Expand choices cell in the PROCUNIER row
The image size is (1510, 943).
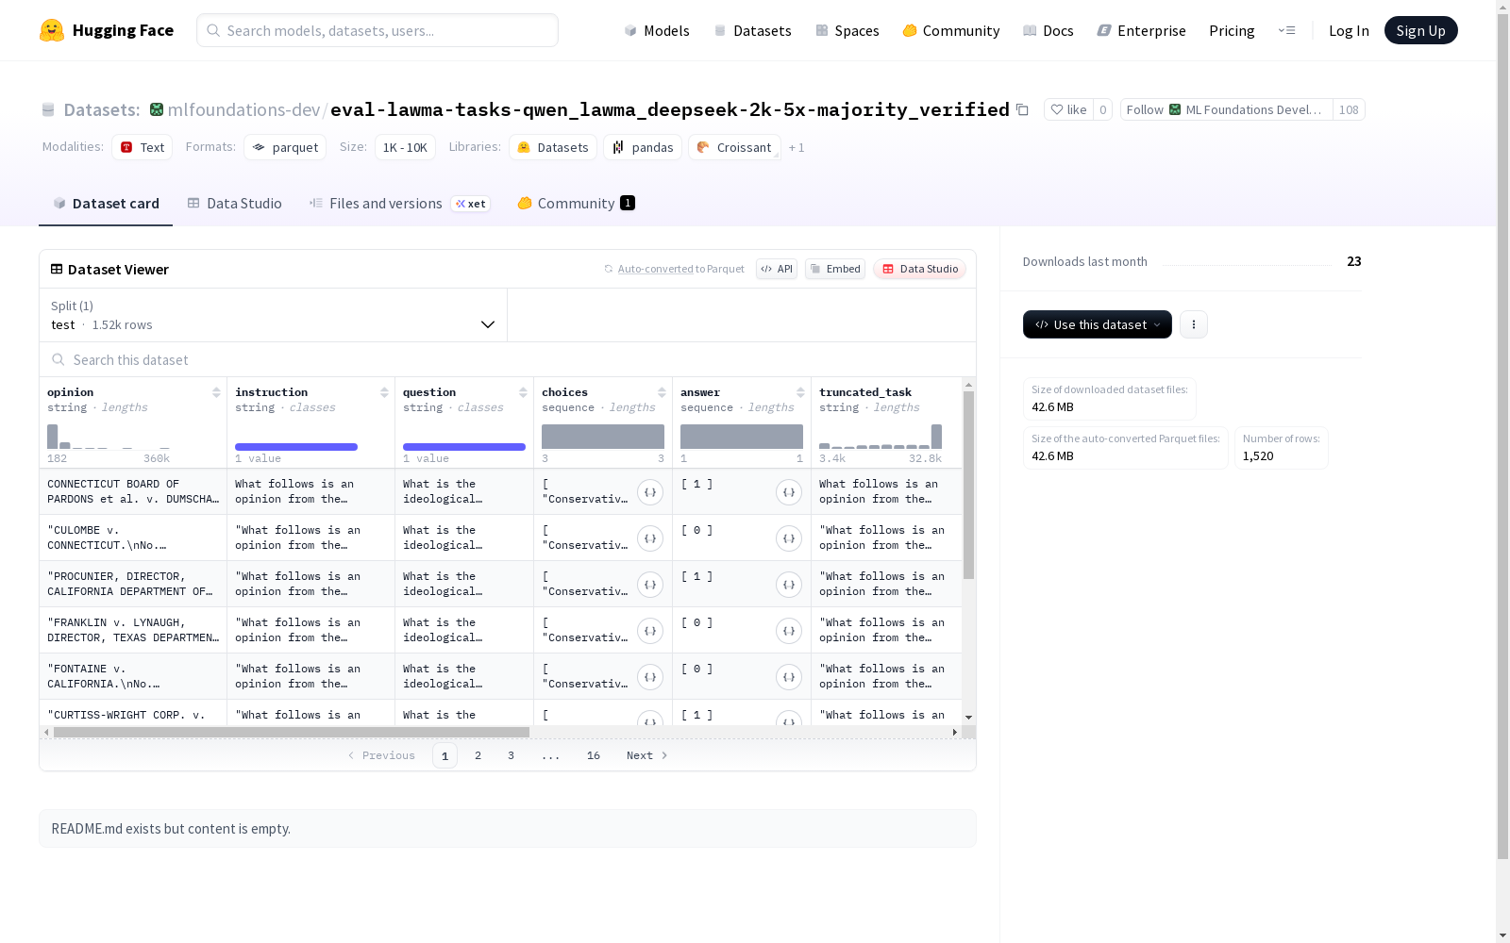pos(650,585)
